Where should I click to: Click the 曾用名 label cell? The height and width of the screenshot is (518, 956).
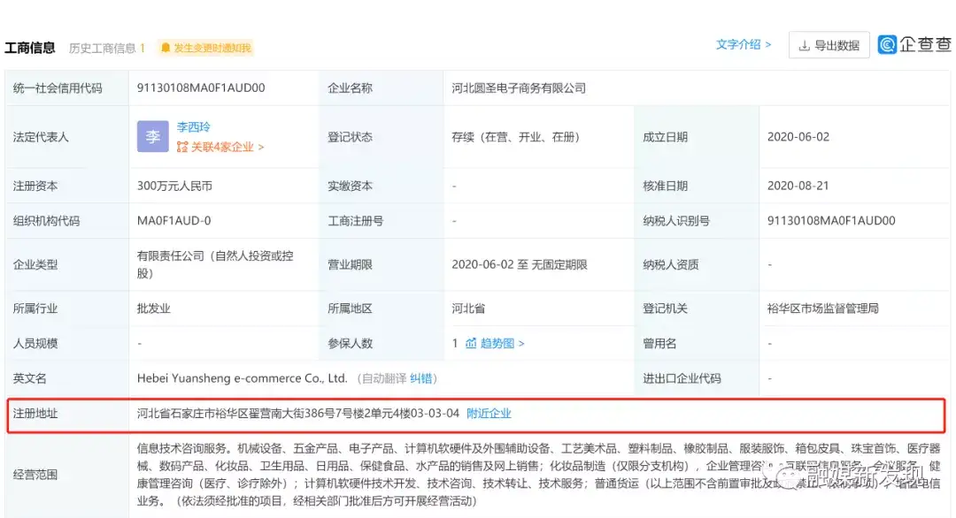(697, 343)
